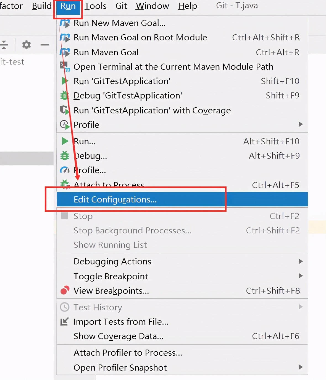Select Stop Background Processes...
Screen dimensions: 326x380
pos(182,230)
